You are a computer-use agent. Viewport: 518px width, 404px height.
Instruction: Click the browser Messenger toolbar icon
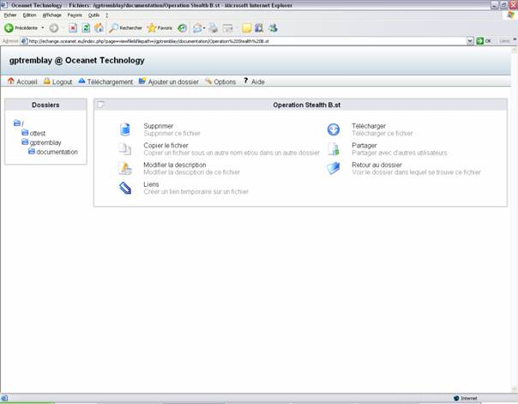(x=273, y=28)
